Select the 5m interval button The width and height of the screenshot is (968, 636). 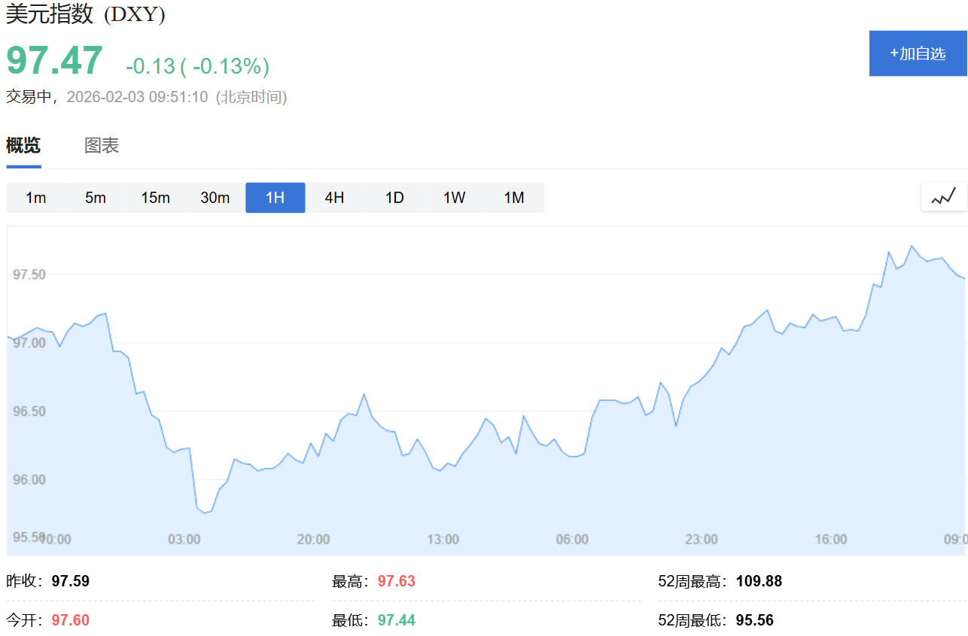(96, 198)
